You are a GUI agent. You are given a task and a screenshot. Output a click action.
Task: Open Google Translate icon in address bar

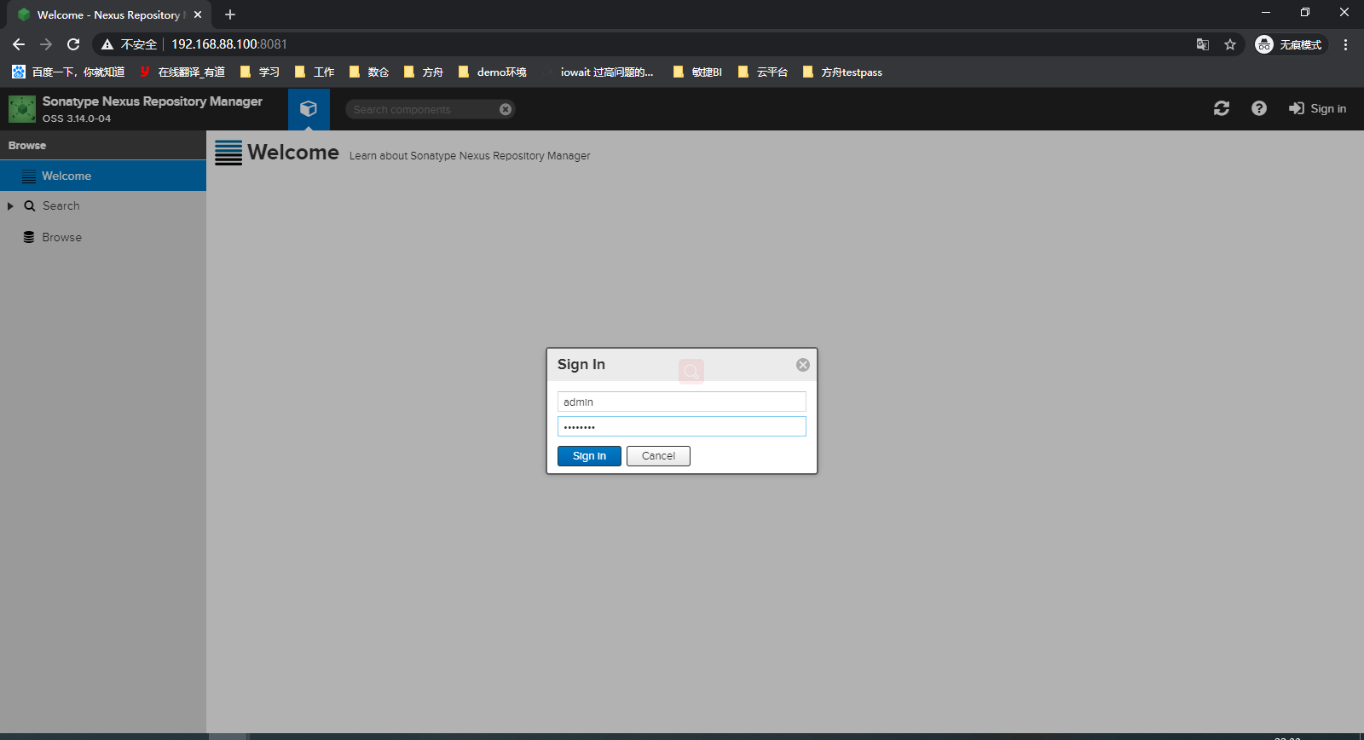pos(1203,44)
